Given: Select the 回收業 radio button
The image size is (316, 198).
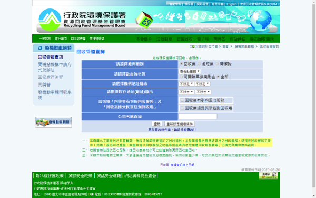Looking at the screenshot, I should [181, 64].
